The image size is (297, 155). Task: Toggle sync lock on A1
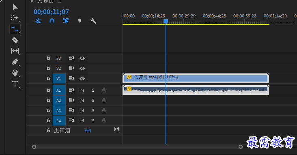click(71, 90)
